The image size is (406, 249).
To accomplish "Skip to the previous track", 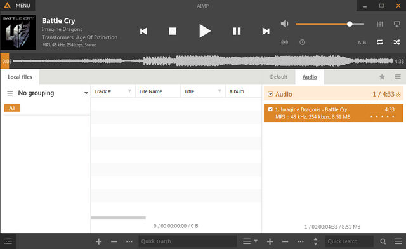I will [144, 31].
